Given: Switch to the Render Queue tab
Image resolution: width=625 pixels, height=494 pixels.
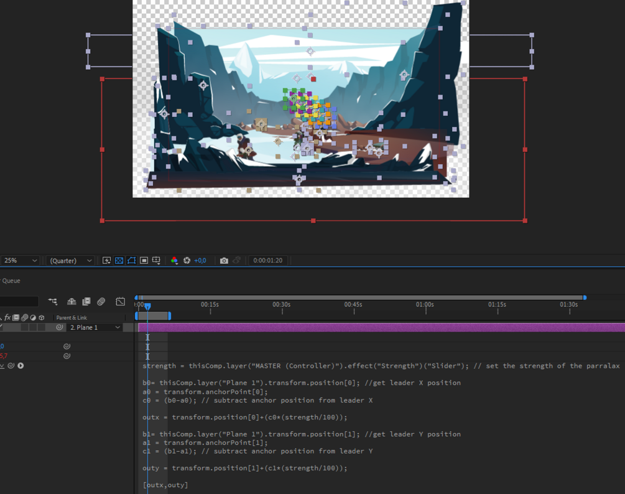Looking at the screenshot, I should point(11,281).
